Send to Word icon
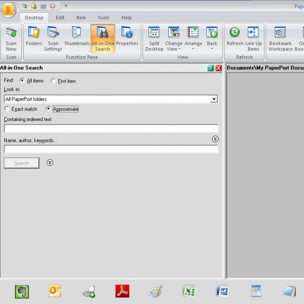304x304 pixels. tap(222, 291)
